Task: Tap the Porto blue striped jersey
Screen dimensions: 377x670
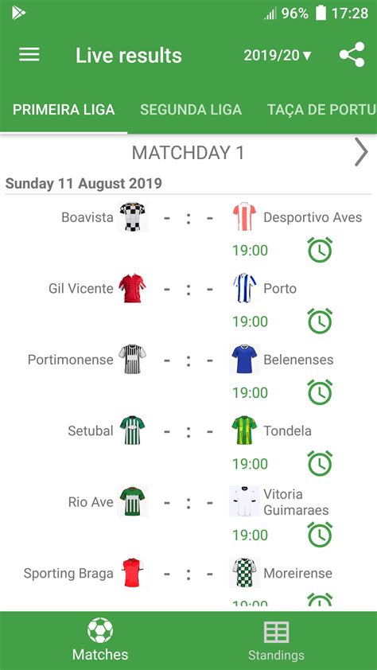Action: (245, 288)
